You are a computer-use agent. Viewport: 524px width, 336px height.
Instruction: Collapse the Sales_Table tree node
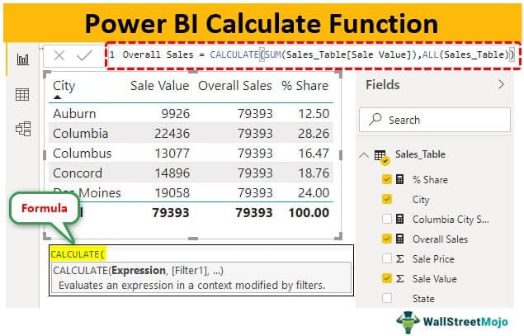(365, 155)
